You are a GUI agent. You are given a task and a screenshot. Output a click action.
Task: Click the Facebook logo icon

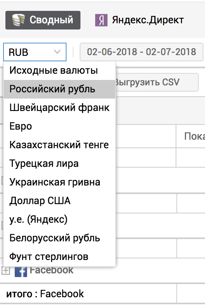[21, 271]
